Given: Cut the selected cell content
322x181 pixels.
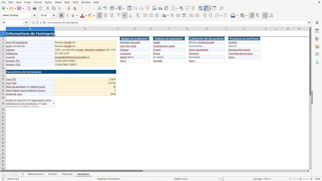Looking at the screenshot, I should point(48,8).
